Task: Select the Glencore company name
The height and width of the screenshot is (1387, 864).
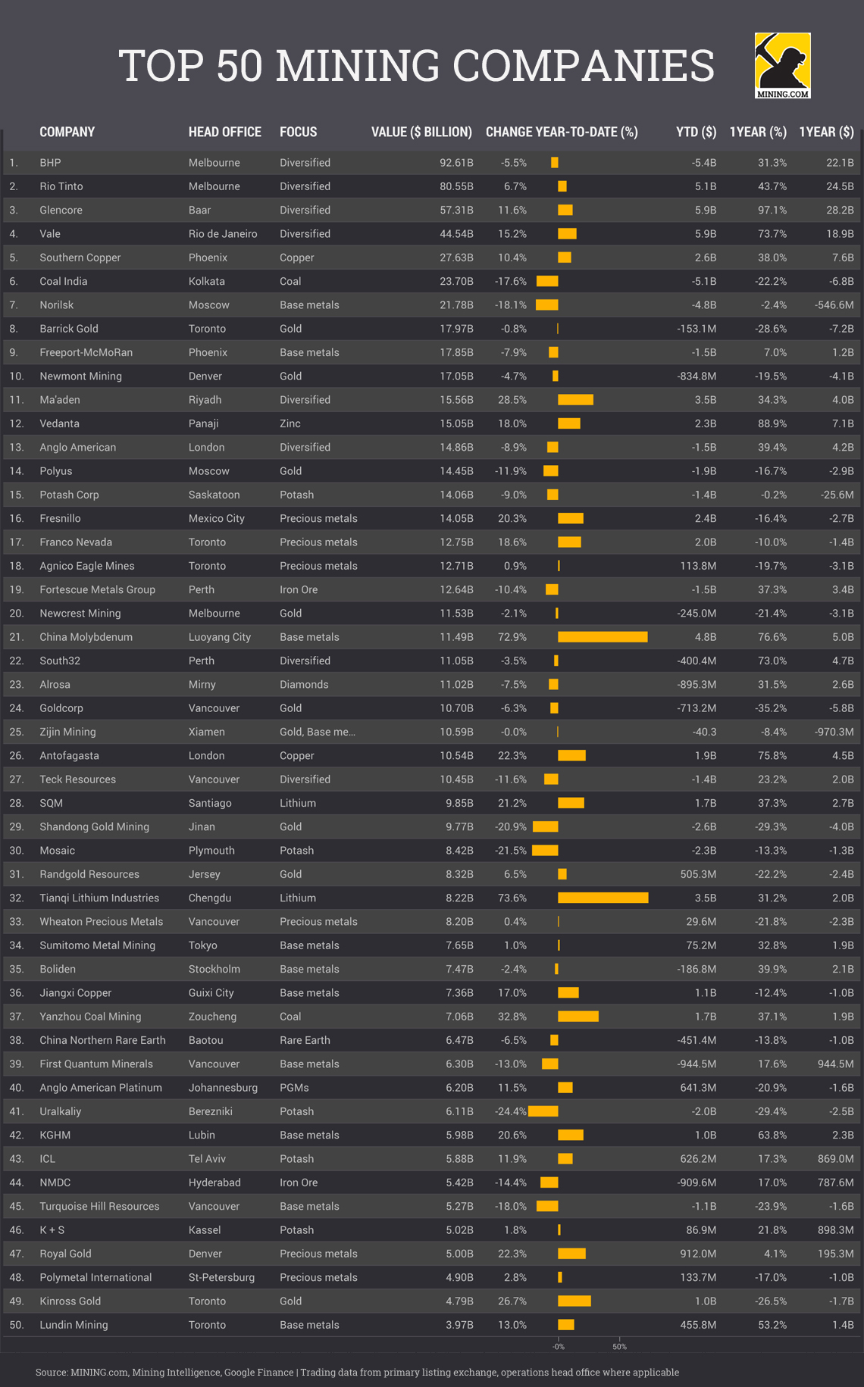Action: click(x=61, y=210)
